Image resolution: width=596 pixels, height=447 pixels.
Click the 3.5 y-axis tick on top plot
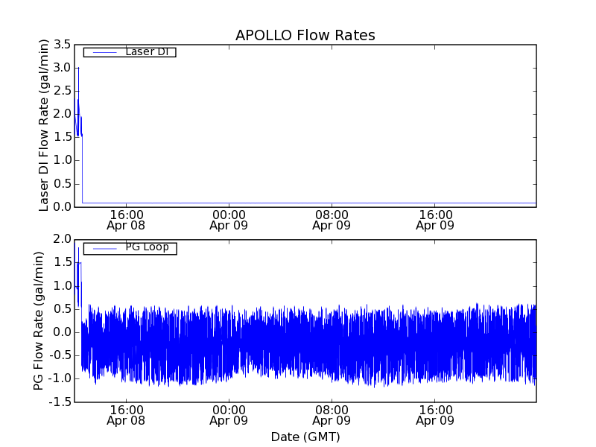point(62,45)
